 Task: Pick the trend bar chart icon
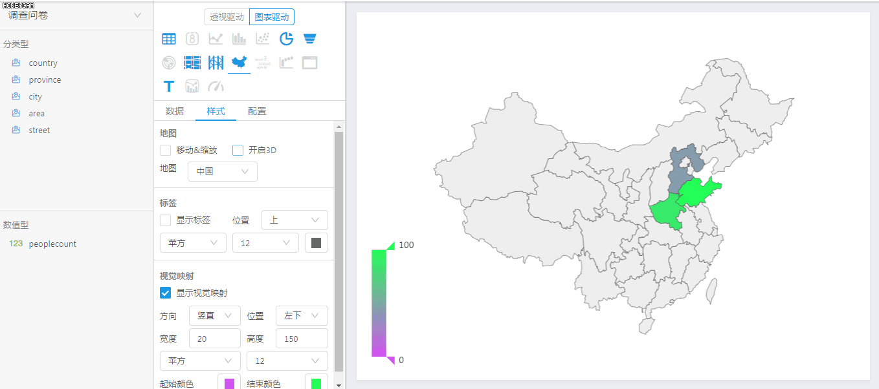[x=192, y=86]
